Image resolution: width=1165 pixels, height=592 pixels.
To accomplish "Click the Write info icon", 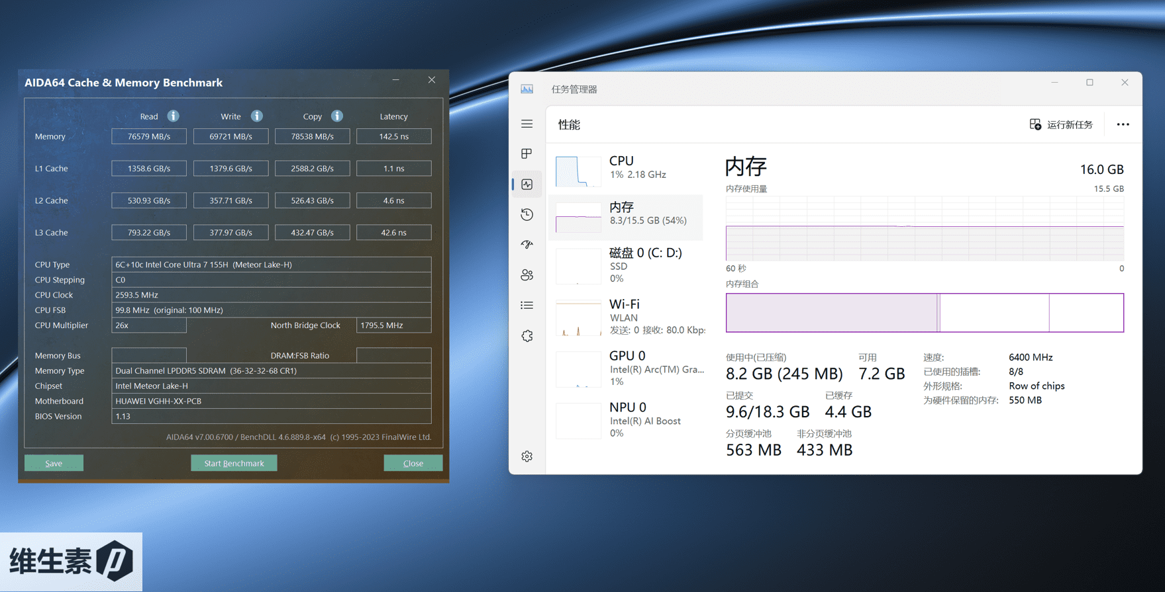I will pos(256,116).
